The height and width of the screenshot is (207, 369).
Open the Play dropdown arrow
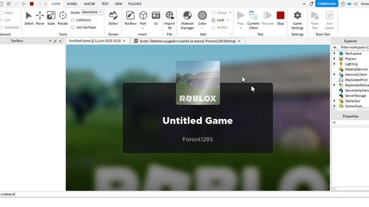click(x=240, y=28)
